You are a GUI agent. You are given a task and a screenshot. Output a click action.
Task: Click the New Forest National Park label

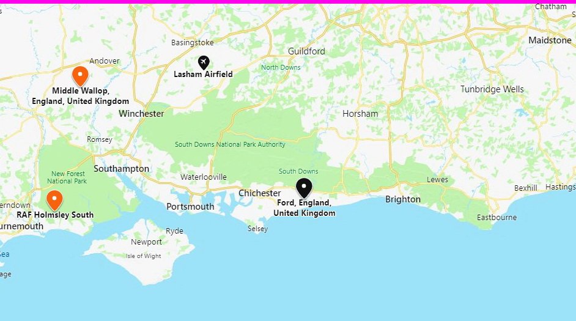(67, 177)
